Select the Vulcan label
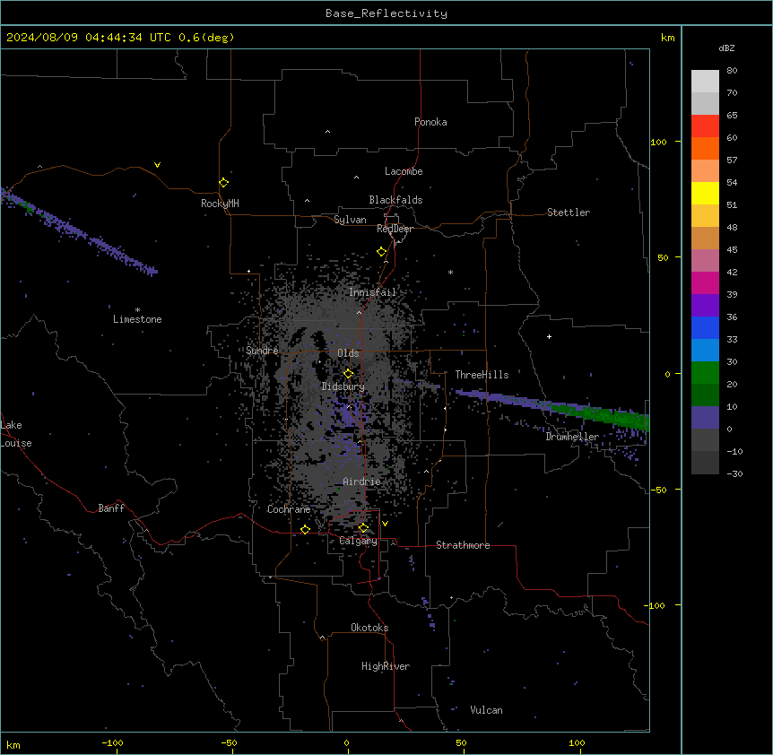The width and height of the screenshot is (773, 755). pyautogui.click(x=487, y=710)
